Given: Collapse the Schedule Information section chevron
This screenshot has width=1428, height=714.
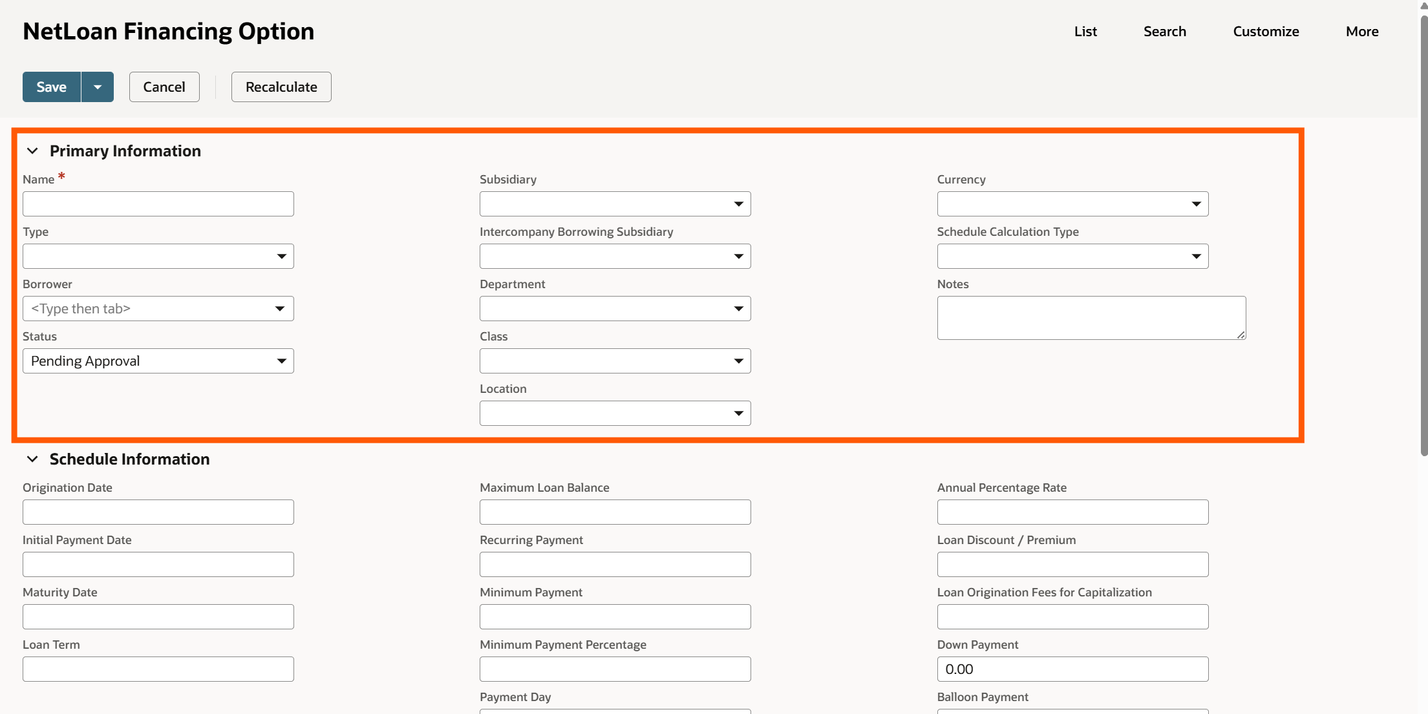Looking at the screenshot, I should coord(32,459).
